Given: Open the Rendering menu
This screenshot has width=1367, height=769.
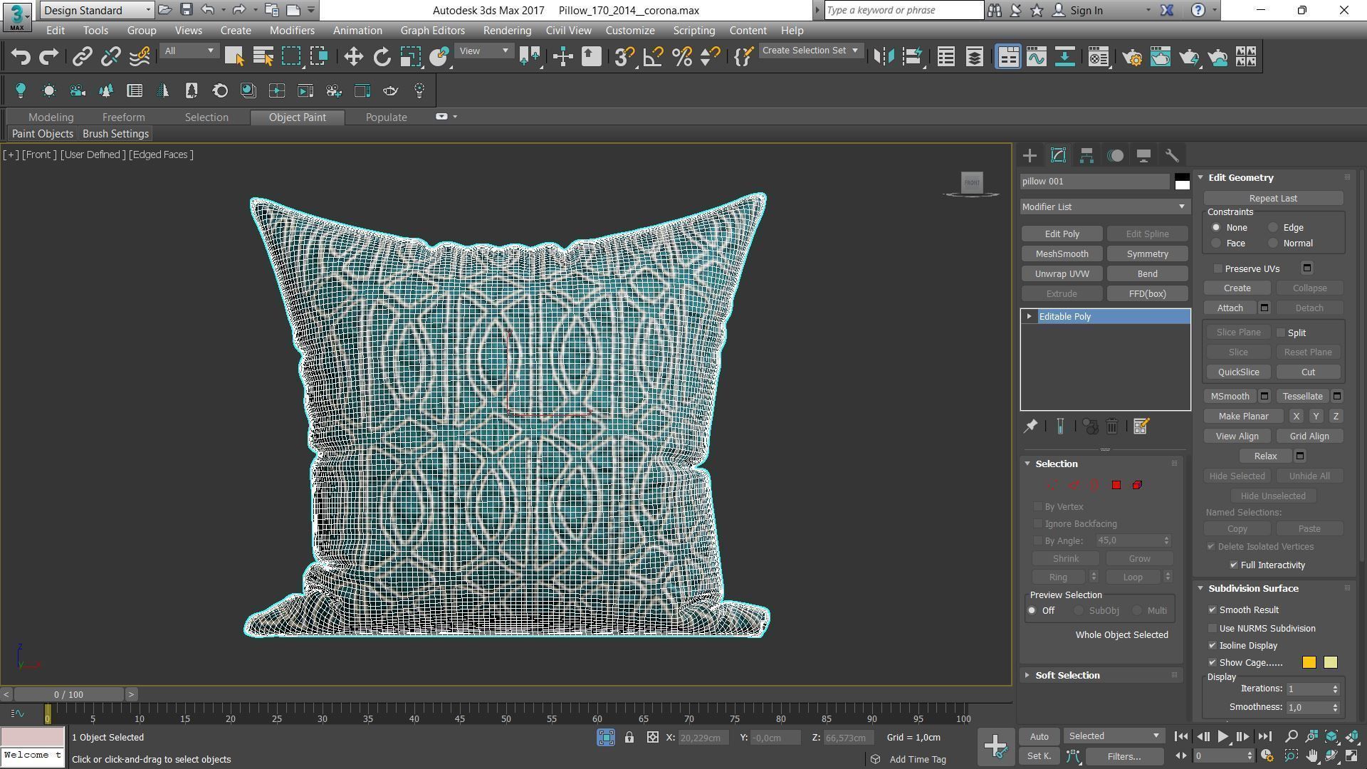Looking at the screenshot, I should [507, 31].
